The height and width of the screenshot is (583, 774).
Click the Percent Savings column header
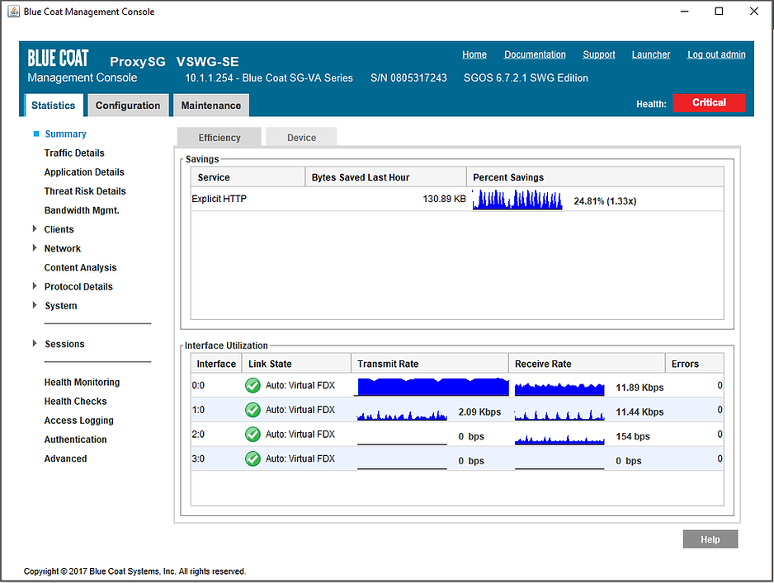coord(595,177)
